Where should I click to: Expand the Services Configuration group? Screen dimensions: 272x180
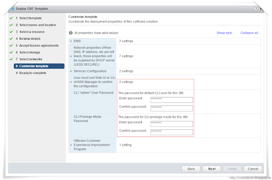[71, 71]
